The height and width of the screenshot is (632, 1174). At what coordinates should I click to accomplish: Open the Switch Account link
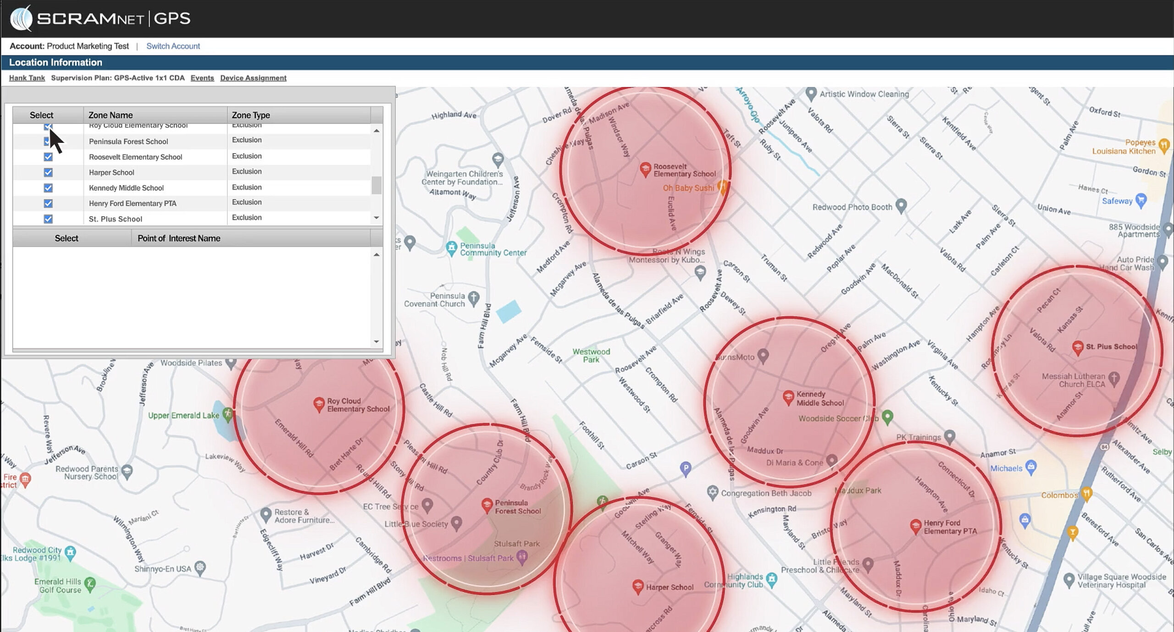[x=173, y=46]
